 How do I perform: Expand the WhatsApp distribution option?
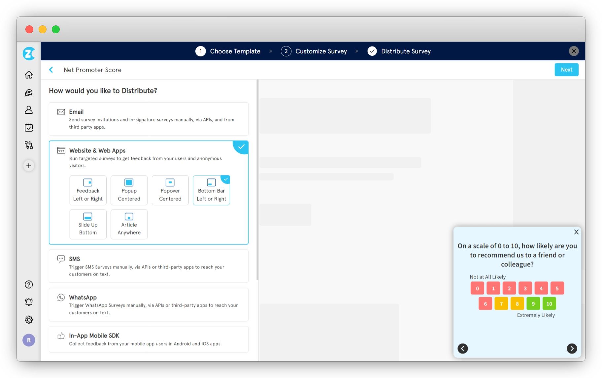point(149,304)
